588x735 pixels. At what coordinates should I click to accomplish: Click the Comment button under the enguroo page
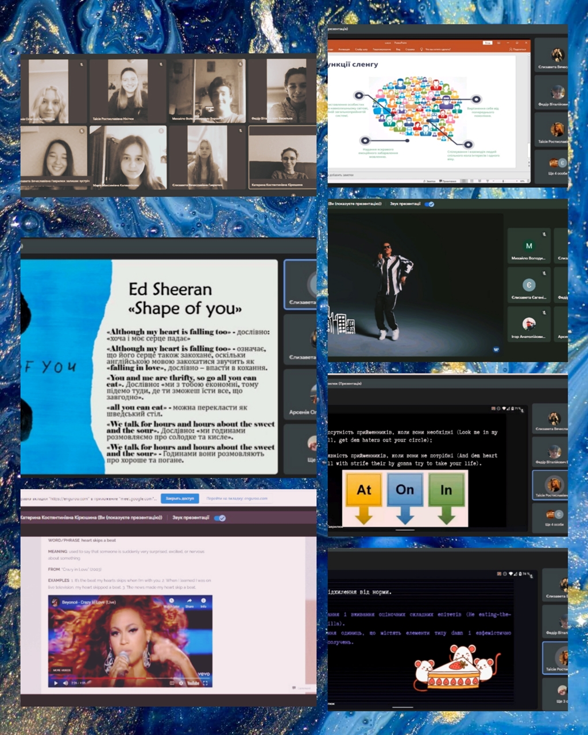coord(301,688)
